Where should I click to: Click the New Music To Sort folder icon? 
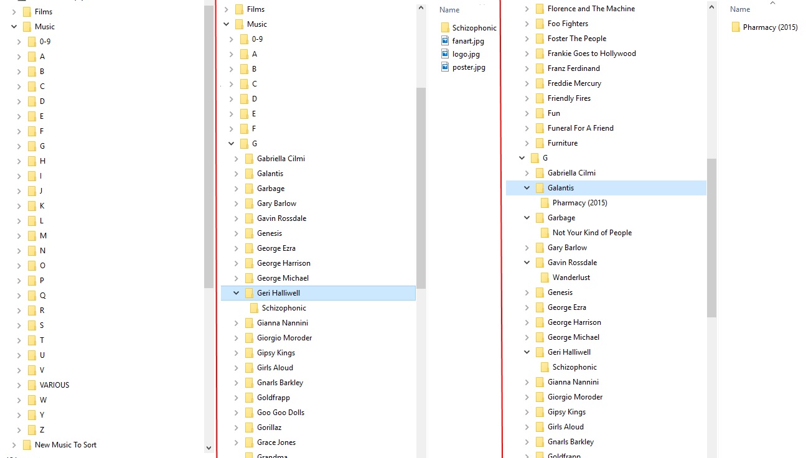click(27, 445)
